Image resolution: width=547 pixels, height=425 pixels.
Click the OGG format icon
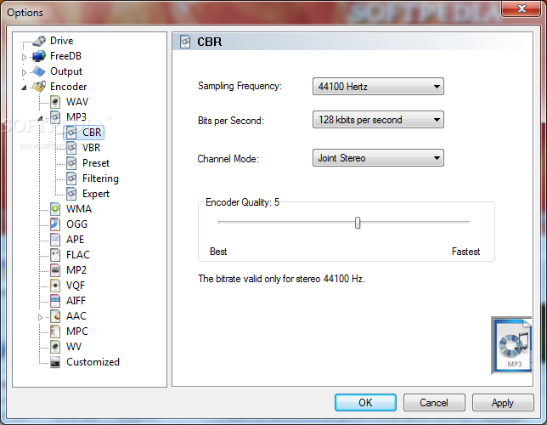55,224
